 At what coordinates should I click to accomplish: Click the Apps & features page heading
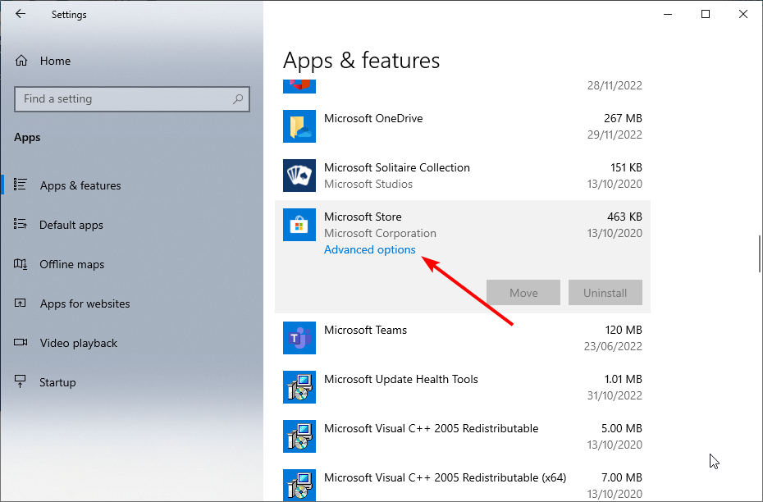coord(361,61)
